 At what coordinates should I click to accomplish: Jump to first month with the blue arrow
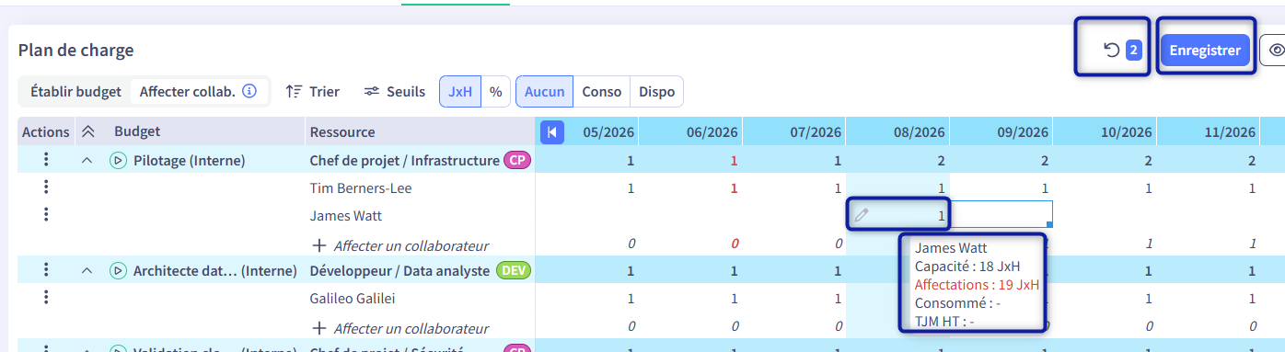coord(551,132)
